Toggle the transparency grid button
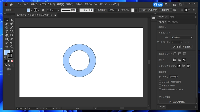 (184, 54)
